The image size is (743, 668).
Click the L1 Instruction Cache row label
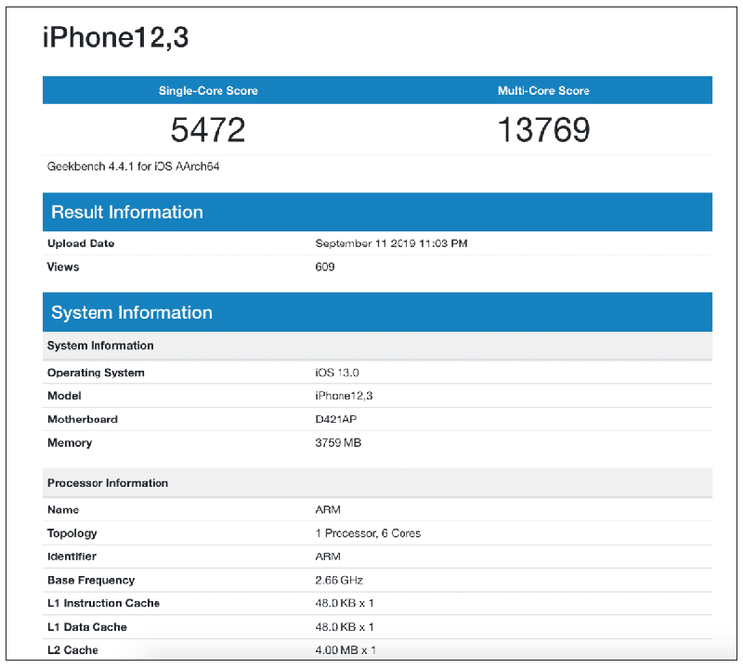pos(103,603)
